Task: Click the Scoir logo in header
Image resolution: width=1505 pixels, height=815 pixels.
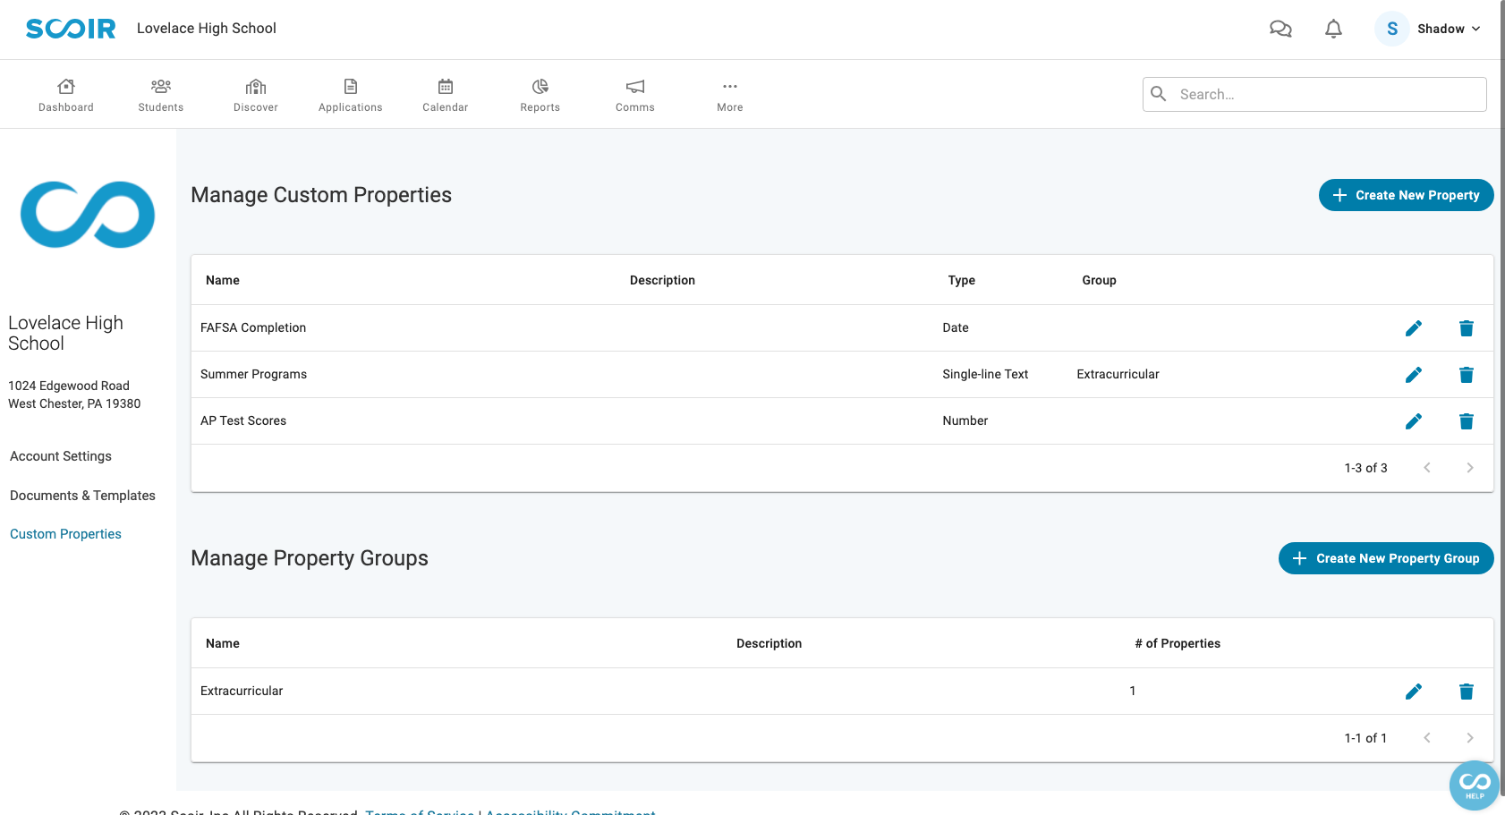Action: [x=71, y=29]
